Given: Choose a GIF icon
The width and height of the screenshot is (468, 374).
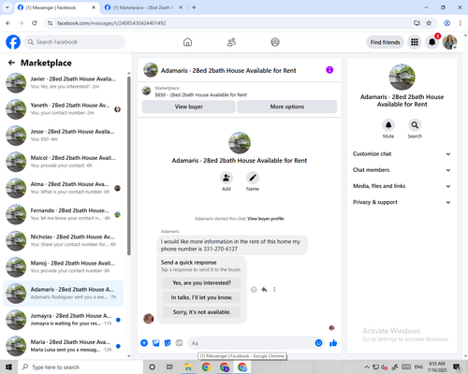Looking at the screenshot, I should (179, 343).
